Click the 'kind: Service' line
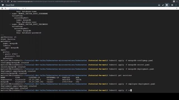Viewport: 179px width, 100px height. 8,39
